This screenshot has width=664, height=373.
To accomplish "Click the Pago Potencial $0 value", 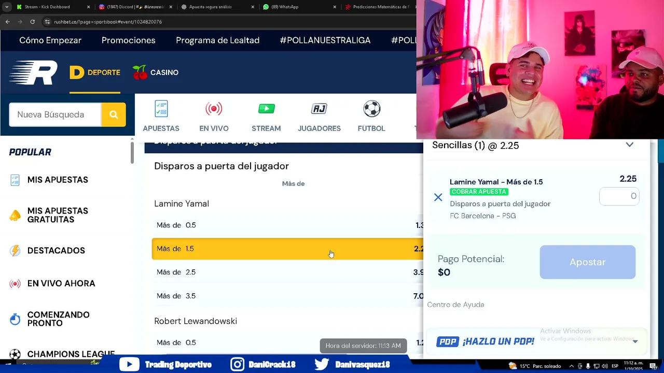I will [x=444, y=272].
